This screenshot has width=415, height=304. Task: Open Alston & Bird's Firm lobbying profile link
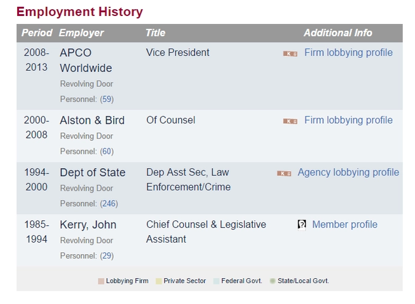point(348,121)
